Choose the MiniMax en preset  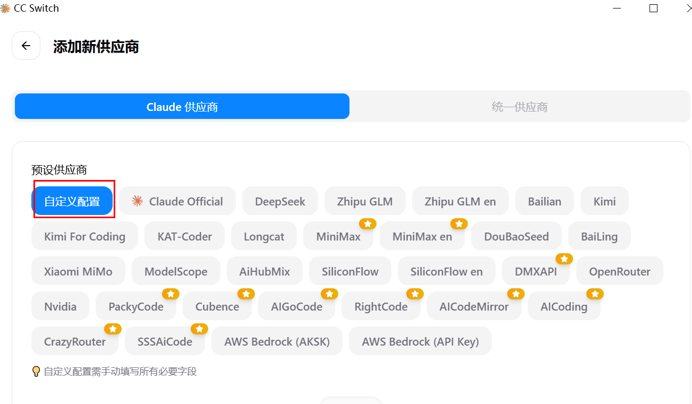(x=422, y=236)
